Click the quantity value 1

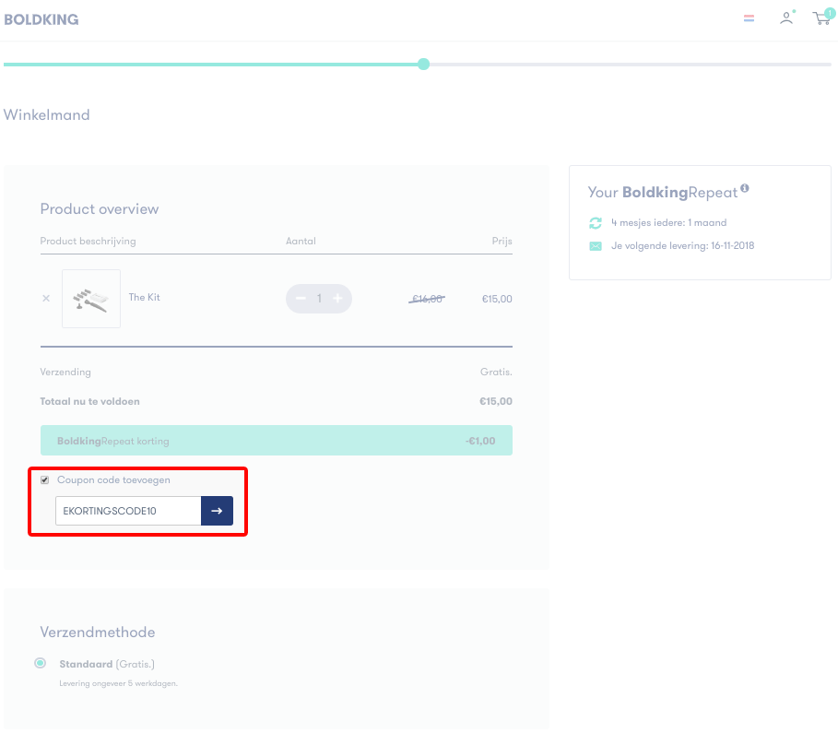tap(319, 298)
